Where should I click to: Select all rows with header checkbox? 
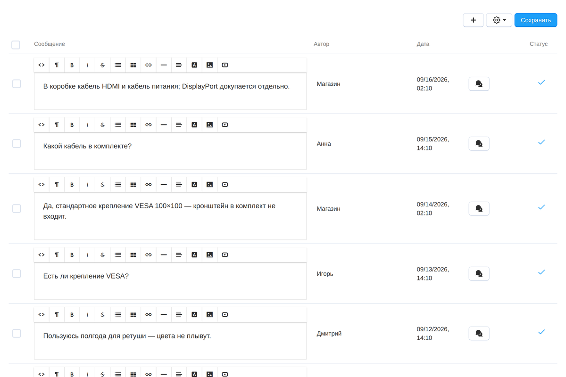16,45
